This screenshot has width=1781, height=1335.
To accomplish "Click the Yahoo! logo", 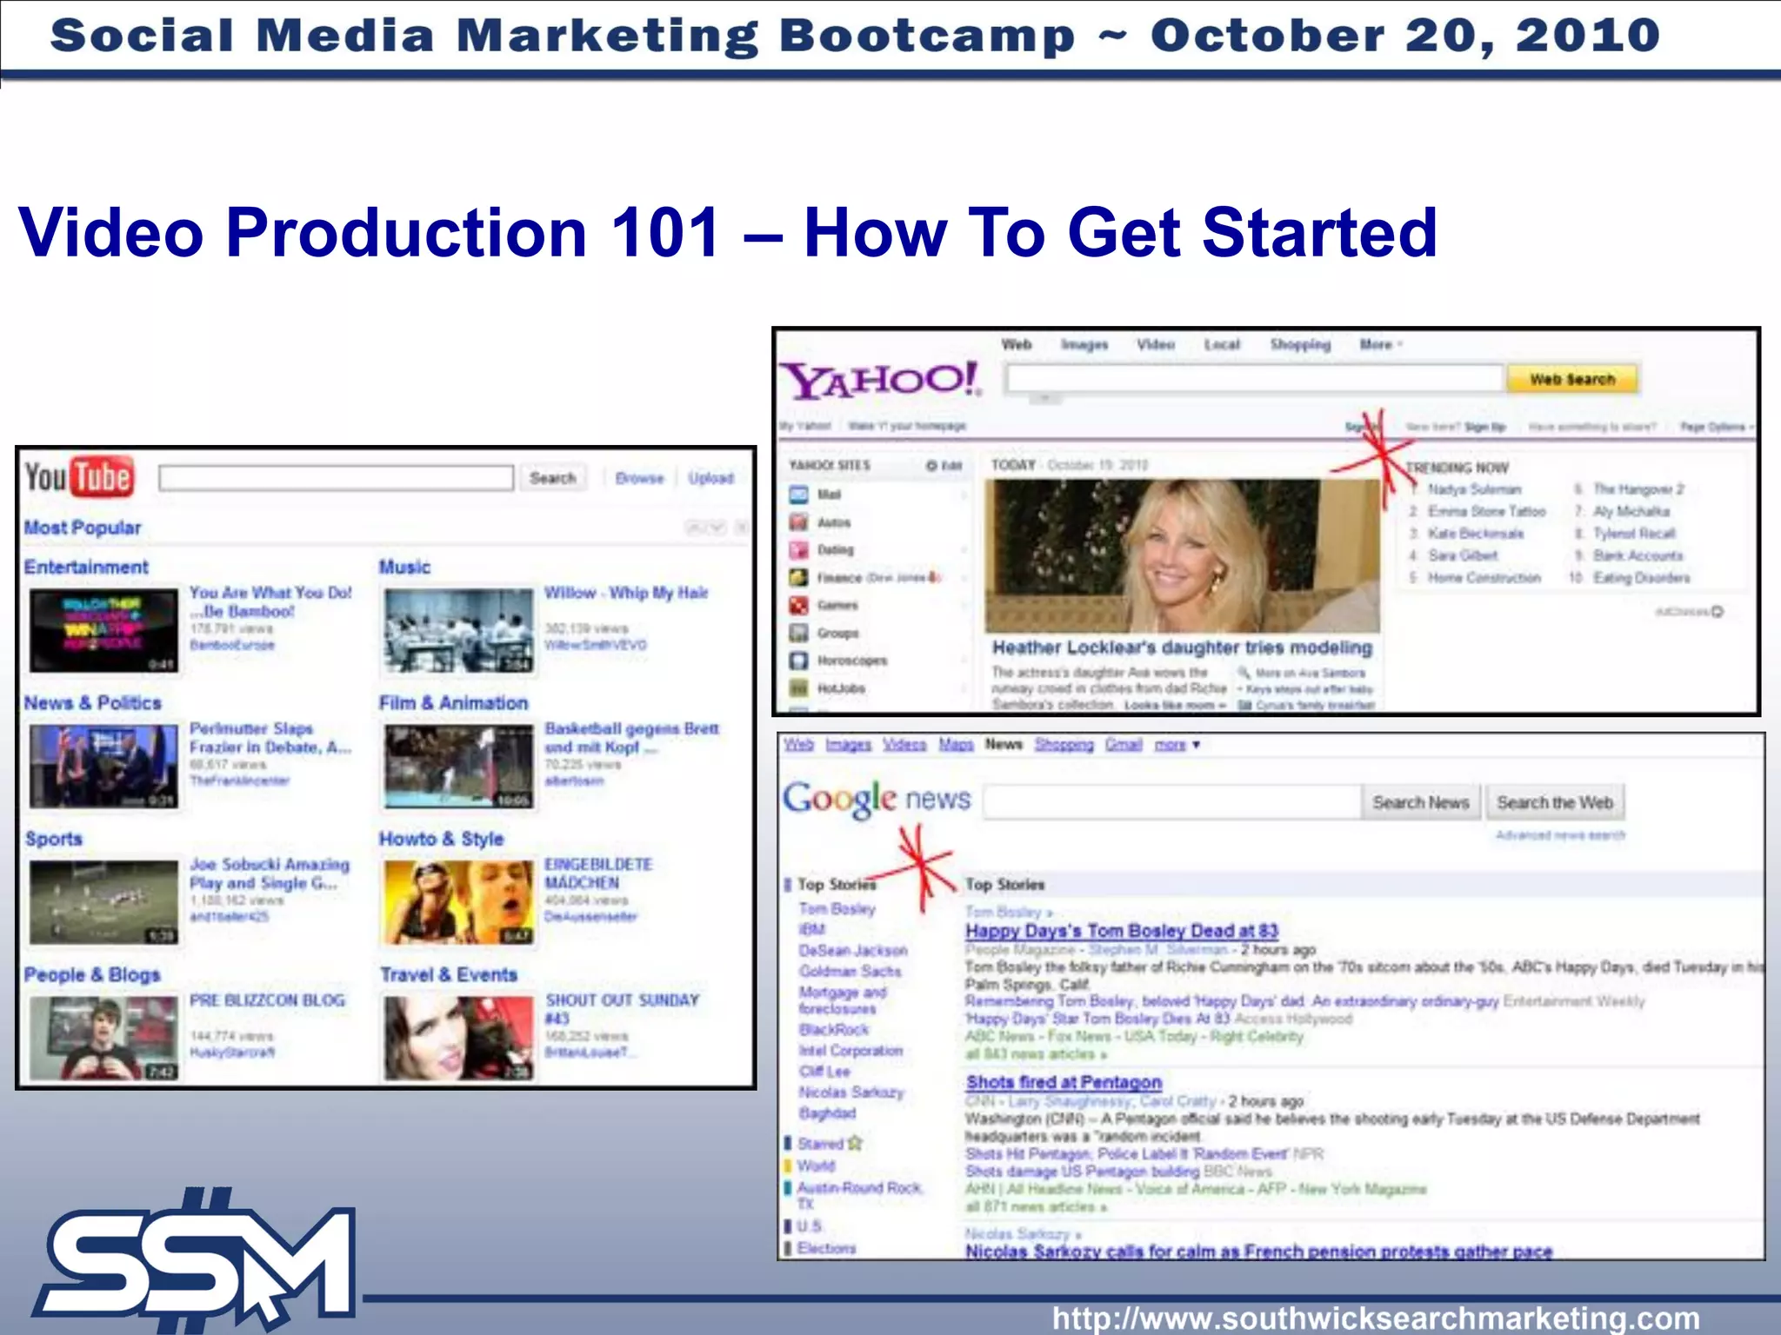I will tap(882, 380).
